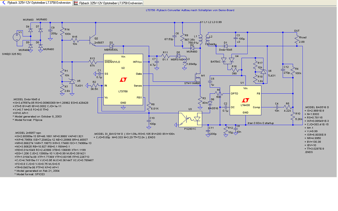Select the M1 STW11NM80 MOSFET
The height and width of the screenshot is (211, 338).
(198, 78)
